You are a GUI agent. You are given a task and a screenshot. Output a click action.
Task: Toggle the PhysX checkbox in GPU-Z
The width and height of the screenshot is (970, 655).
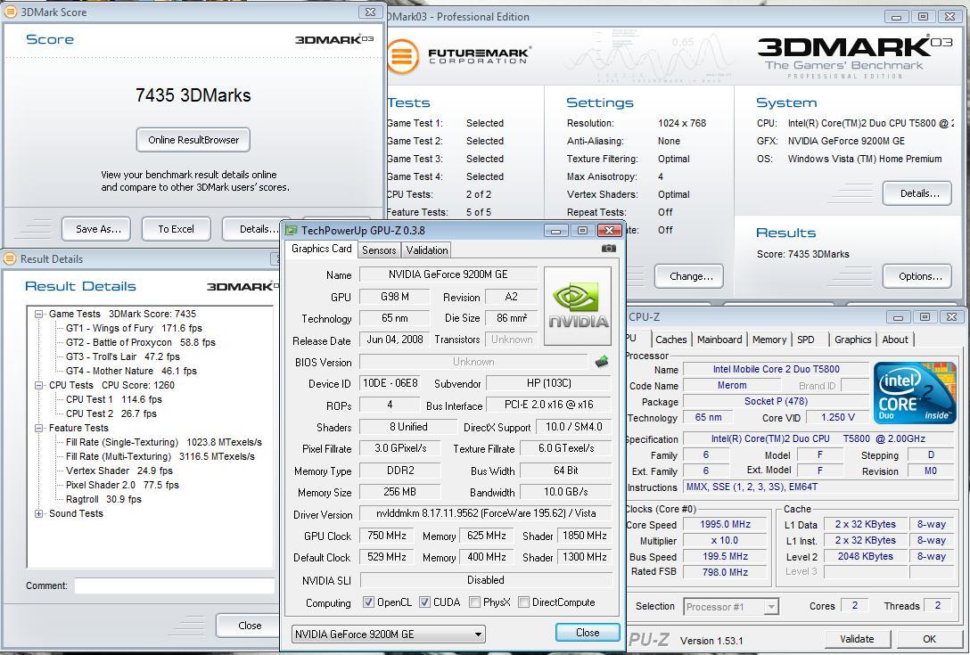475,602
